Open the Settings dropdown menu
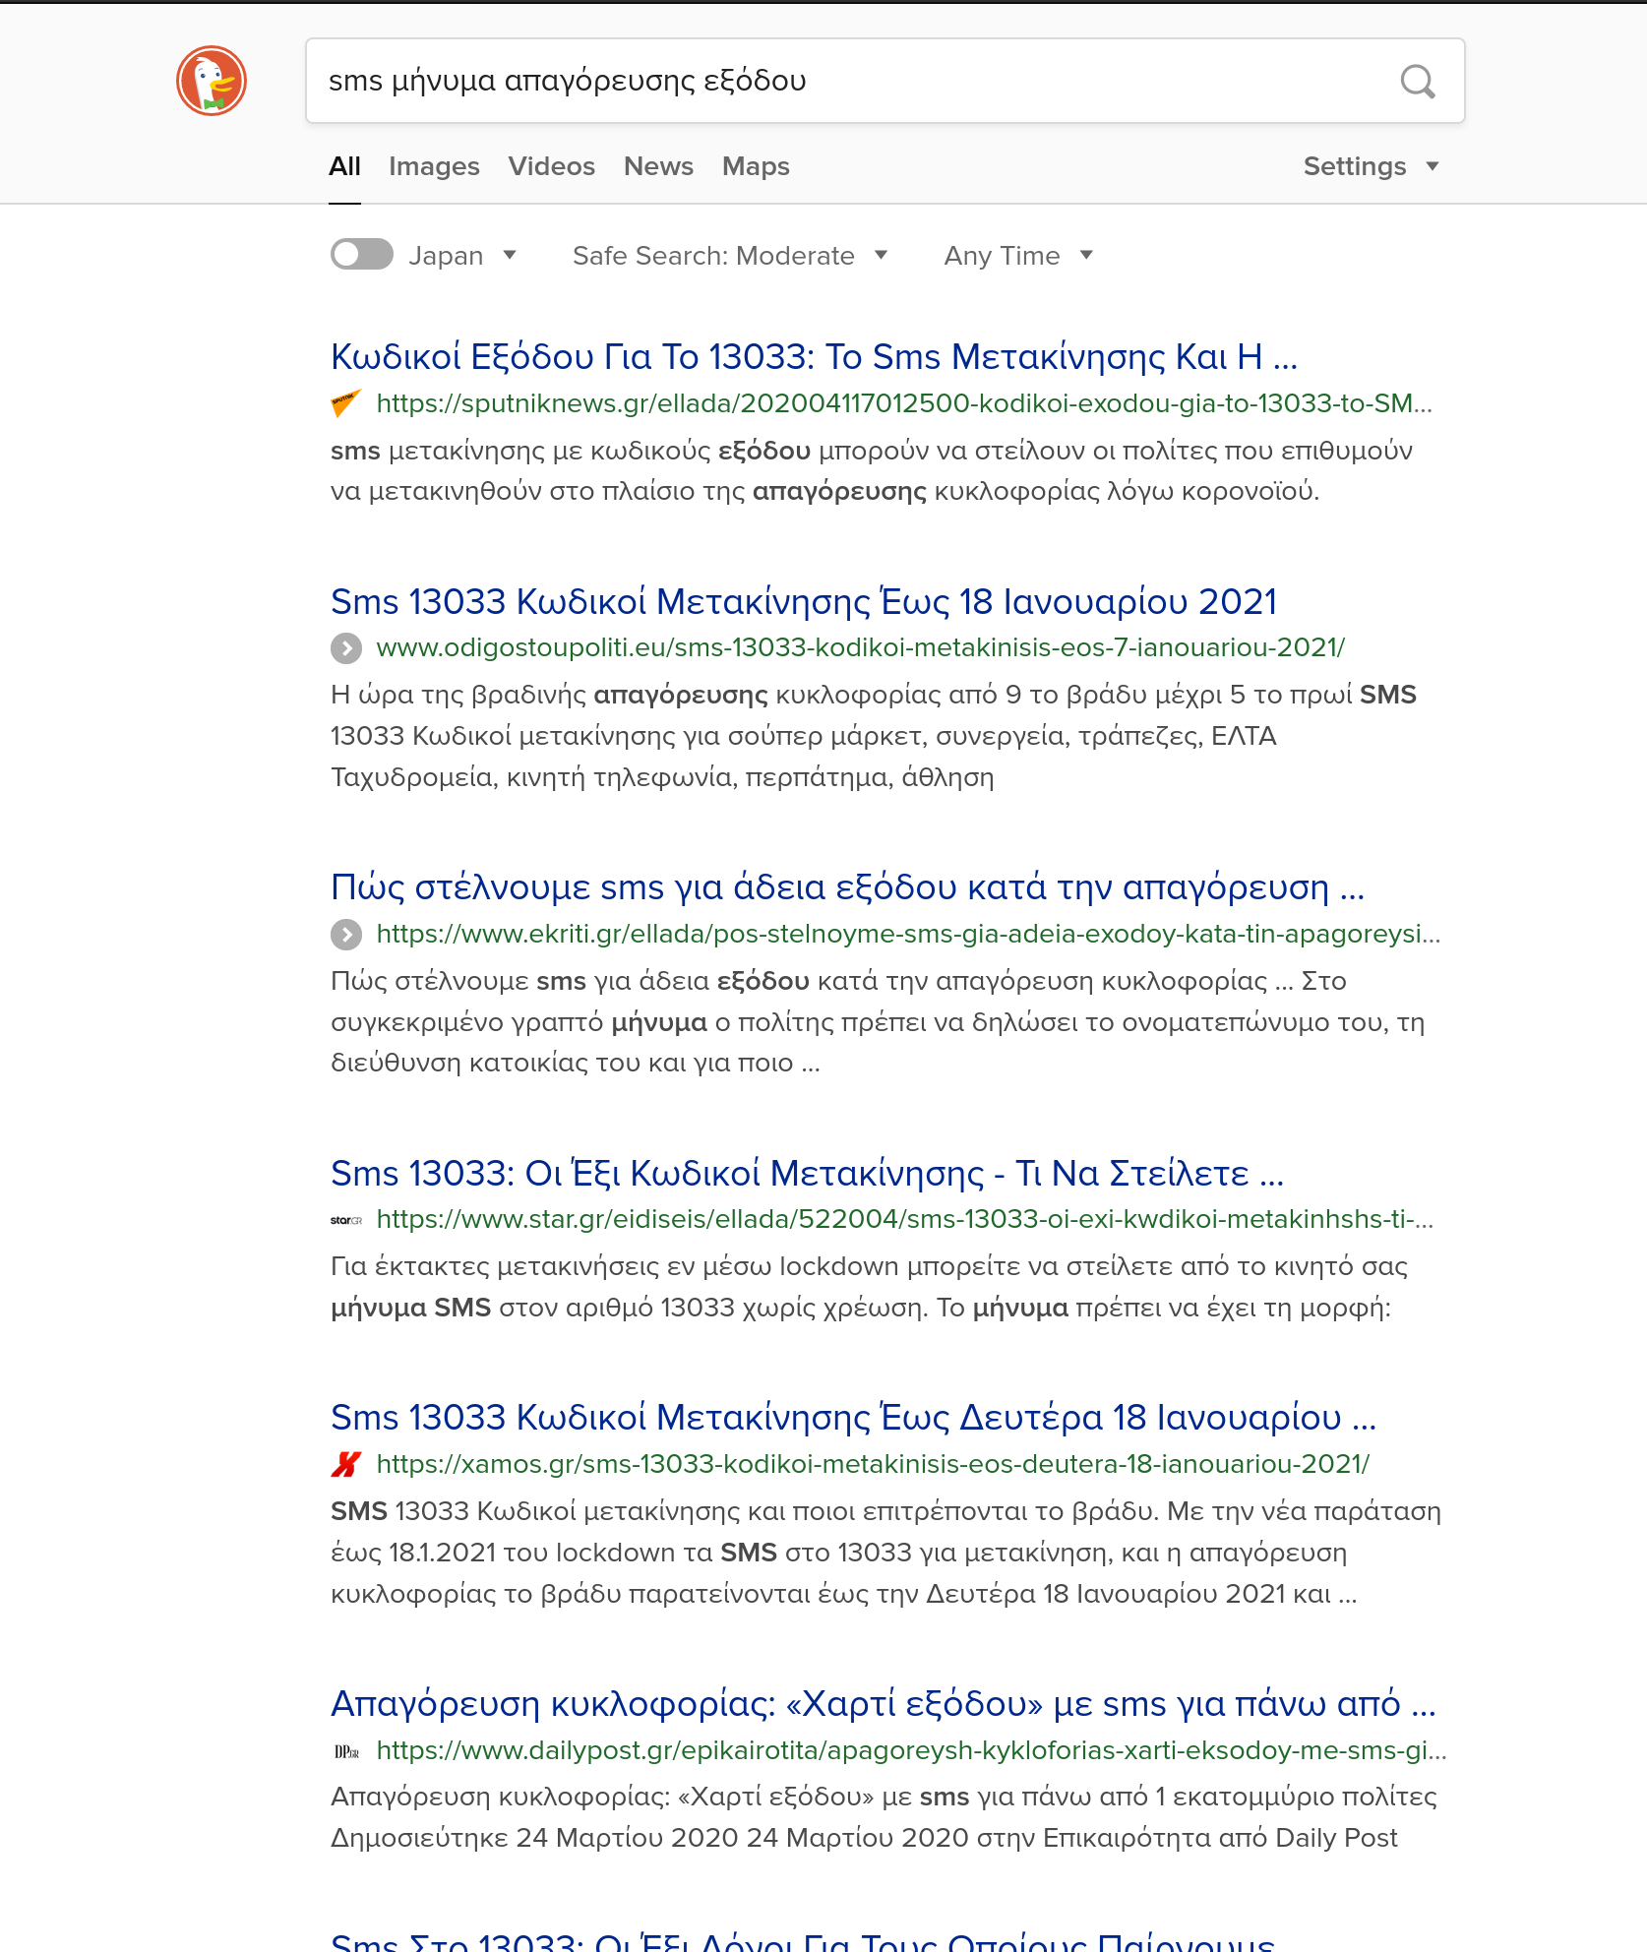Image resolution: width=1647 pixels, height=1952 pixels. click(x=1372, y=166)
